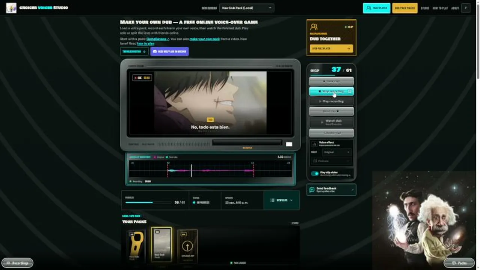Viewport: 480px width, 270px height.
Task: Click the REC indicator on video screen
Action: pos(142,78)
